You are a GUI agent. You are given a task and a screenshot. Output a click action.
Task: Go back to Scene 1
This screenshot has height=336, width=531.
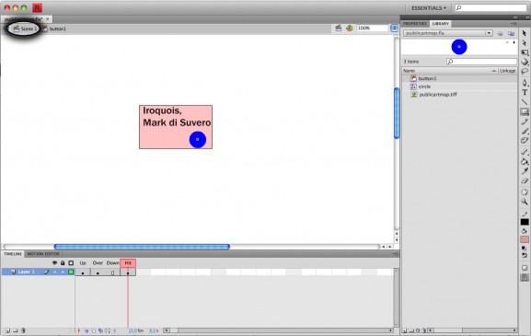point(25,29)
